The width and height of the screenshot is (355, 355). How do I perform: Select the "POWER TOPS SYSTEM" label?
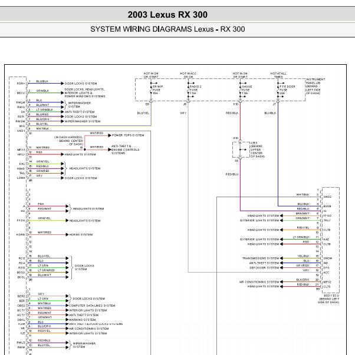tap(128, 135)
